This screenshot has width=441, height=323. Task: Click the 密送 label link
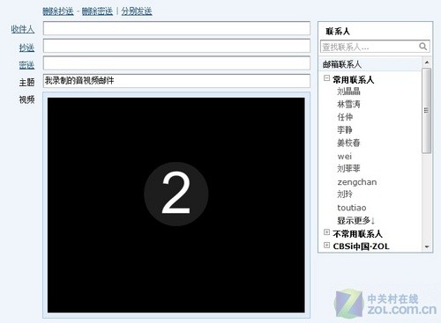(x=26, y=65)
